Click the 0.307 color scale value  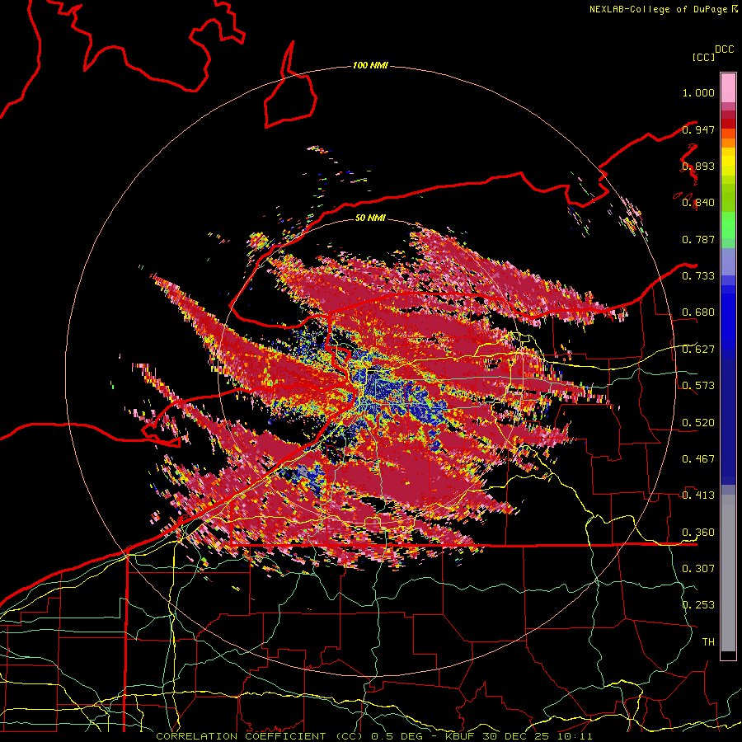click(x=698, y=568)
